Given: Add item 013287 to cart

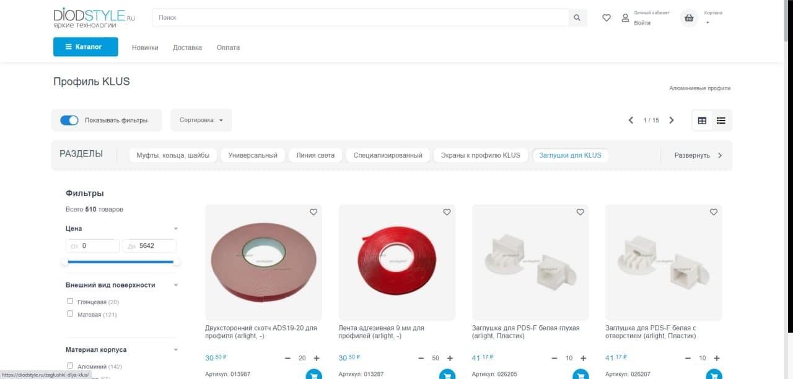Looking at the screenshot, I should tap(447, 375).
